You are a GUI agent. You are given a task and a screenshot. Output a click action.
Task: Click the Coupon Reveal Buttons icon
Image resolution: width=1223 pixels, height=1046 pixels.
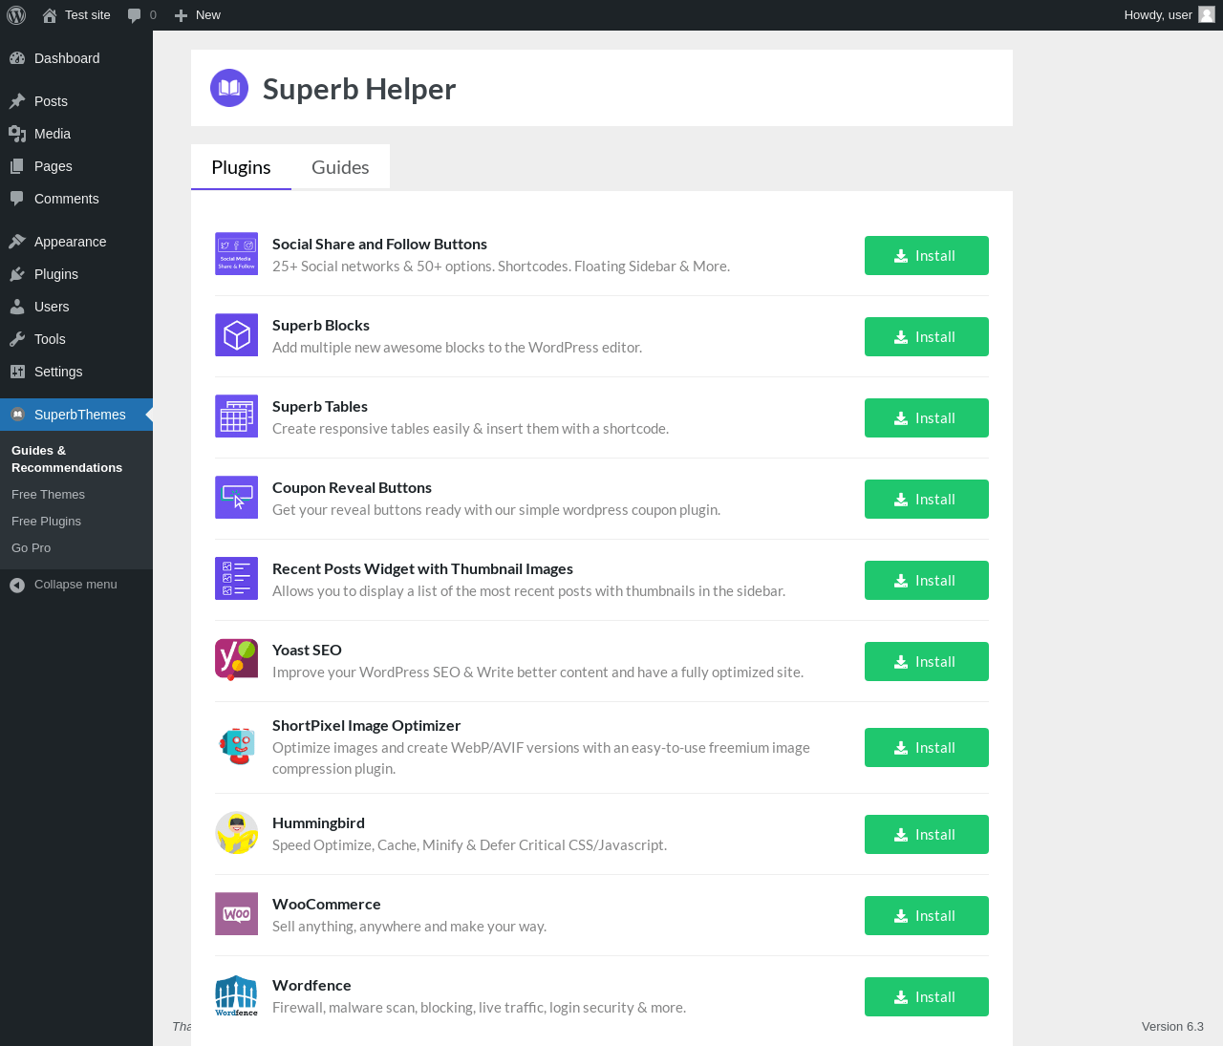[236, 498]
